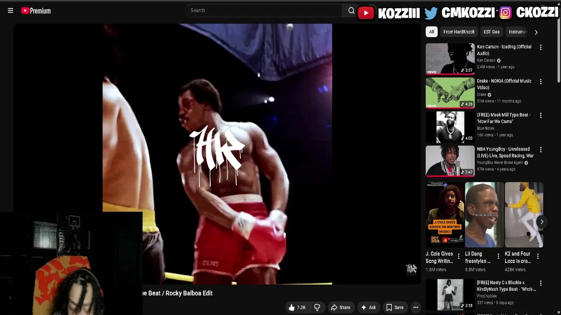
Task: Open options for Meek Mill Type Beat
Action: point(540,115)
